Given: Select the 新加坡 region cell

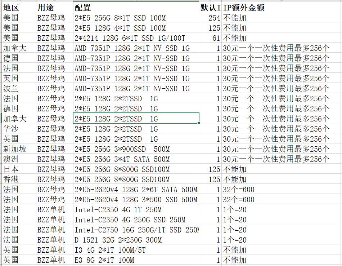Looking at the screenshot, I should tap(18, 149).
